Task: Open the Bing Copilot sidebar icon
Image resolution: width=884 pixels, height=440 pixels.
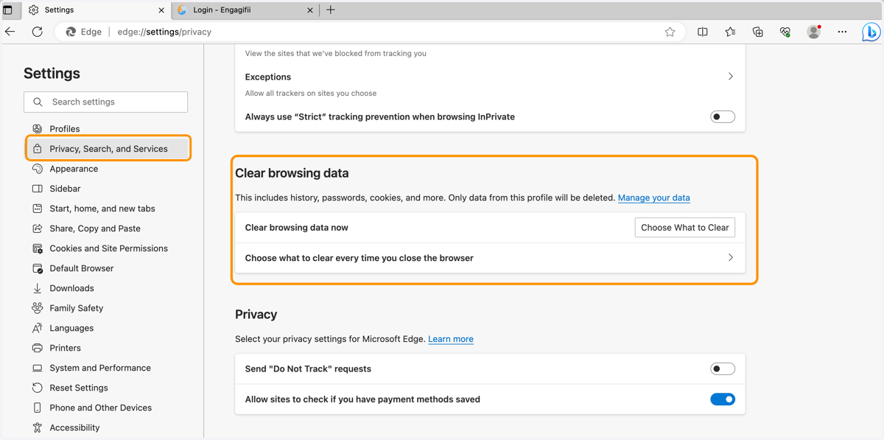Action: coord(871,32)
